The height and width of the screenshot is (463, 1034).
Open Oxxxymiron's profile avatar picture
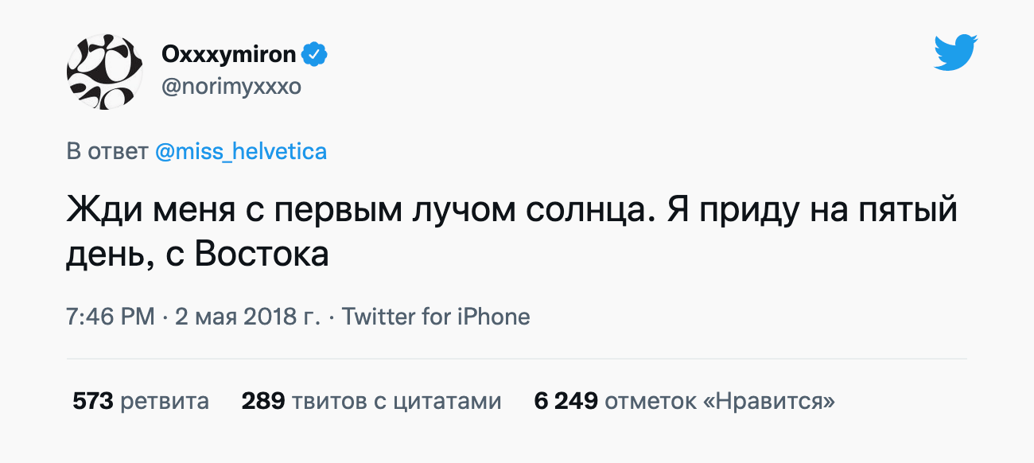click(105, 72)
